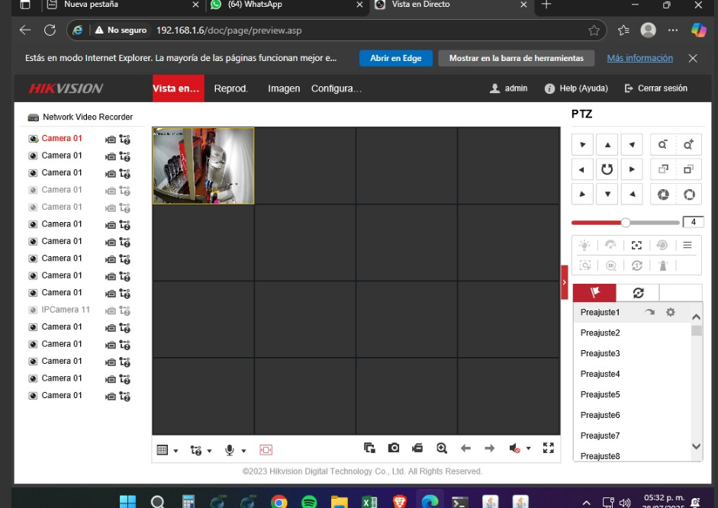The width and height of the screenshot is (718, 508).
Task: Toggle recording for all channels in toolbar
Action: point(417,449)
